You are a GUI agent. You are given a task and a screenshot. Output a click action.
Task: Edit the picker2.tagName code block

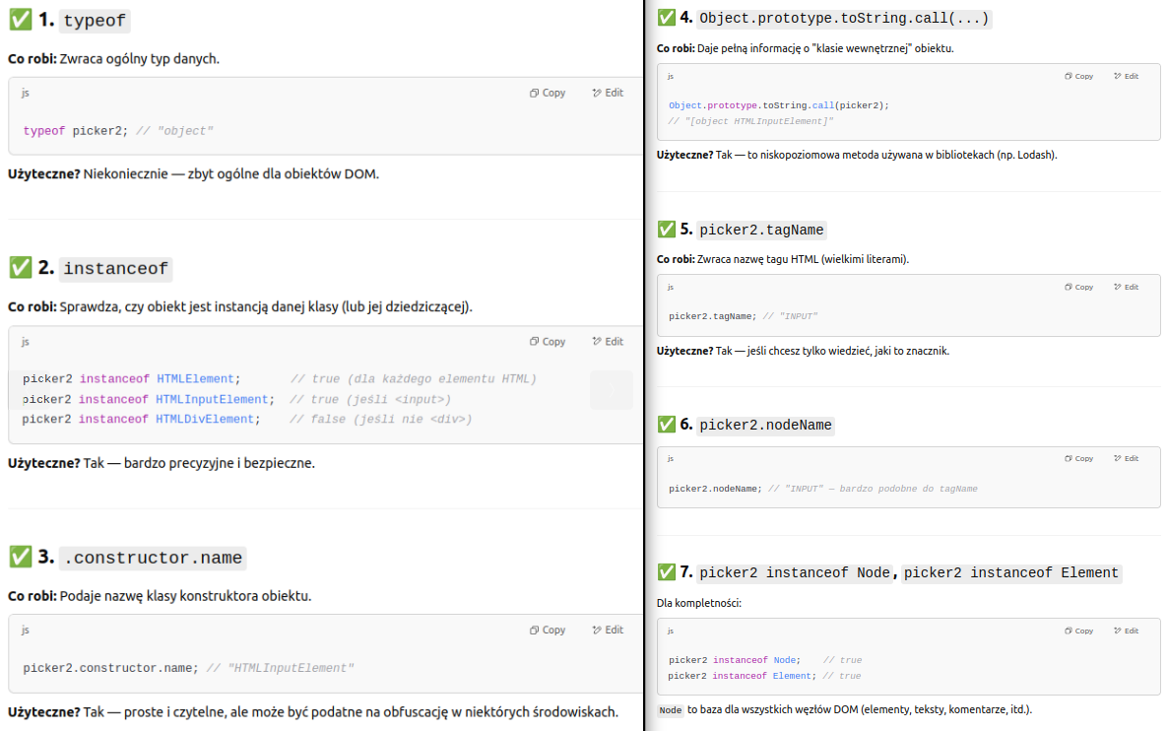pos(1126,288)
